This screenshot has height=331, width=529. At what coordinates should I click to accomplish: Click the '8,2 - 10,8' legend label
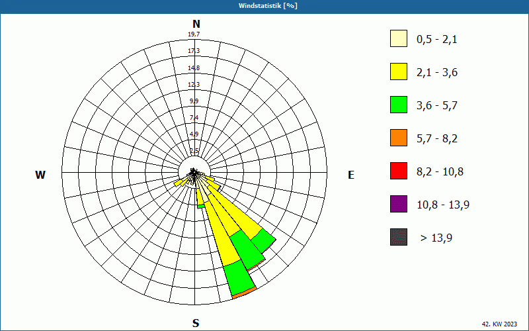point(440,172)
